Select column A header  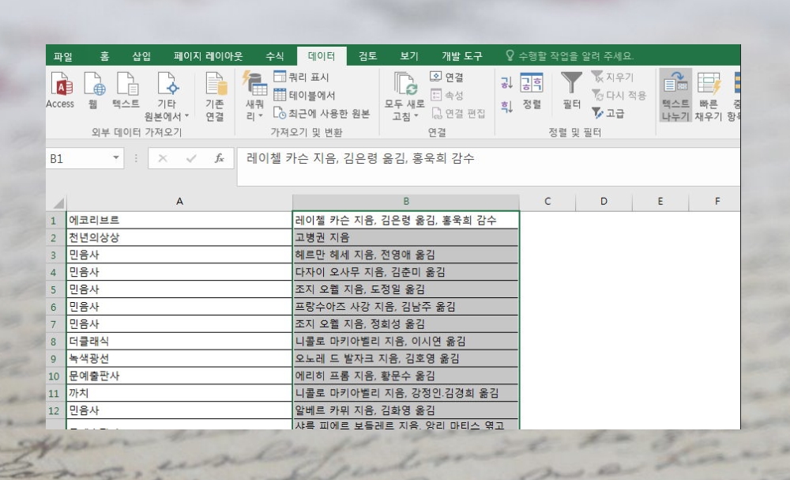[179, 202]
